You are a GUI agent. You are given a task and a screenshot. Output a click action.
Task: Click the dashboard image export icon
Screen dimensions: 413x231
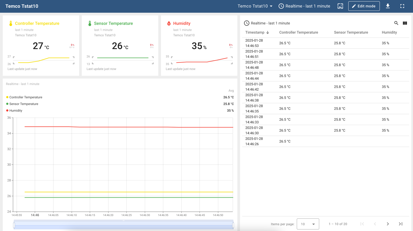[340, 6]
